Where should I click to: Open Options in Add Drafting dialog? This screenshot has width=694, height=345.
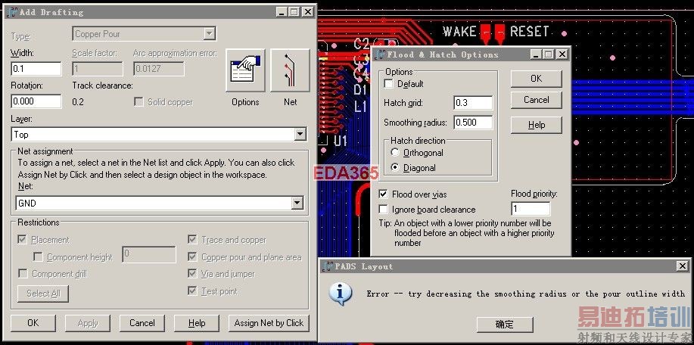[x=245, y=71]
